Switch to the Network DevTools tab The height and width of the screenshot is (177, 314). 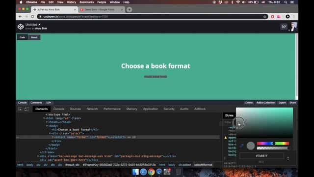click(x=92, y=109)
